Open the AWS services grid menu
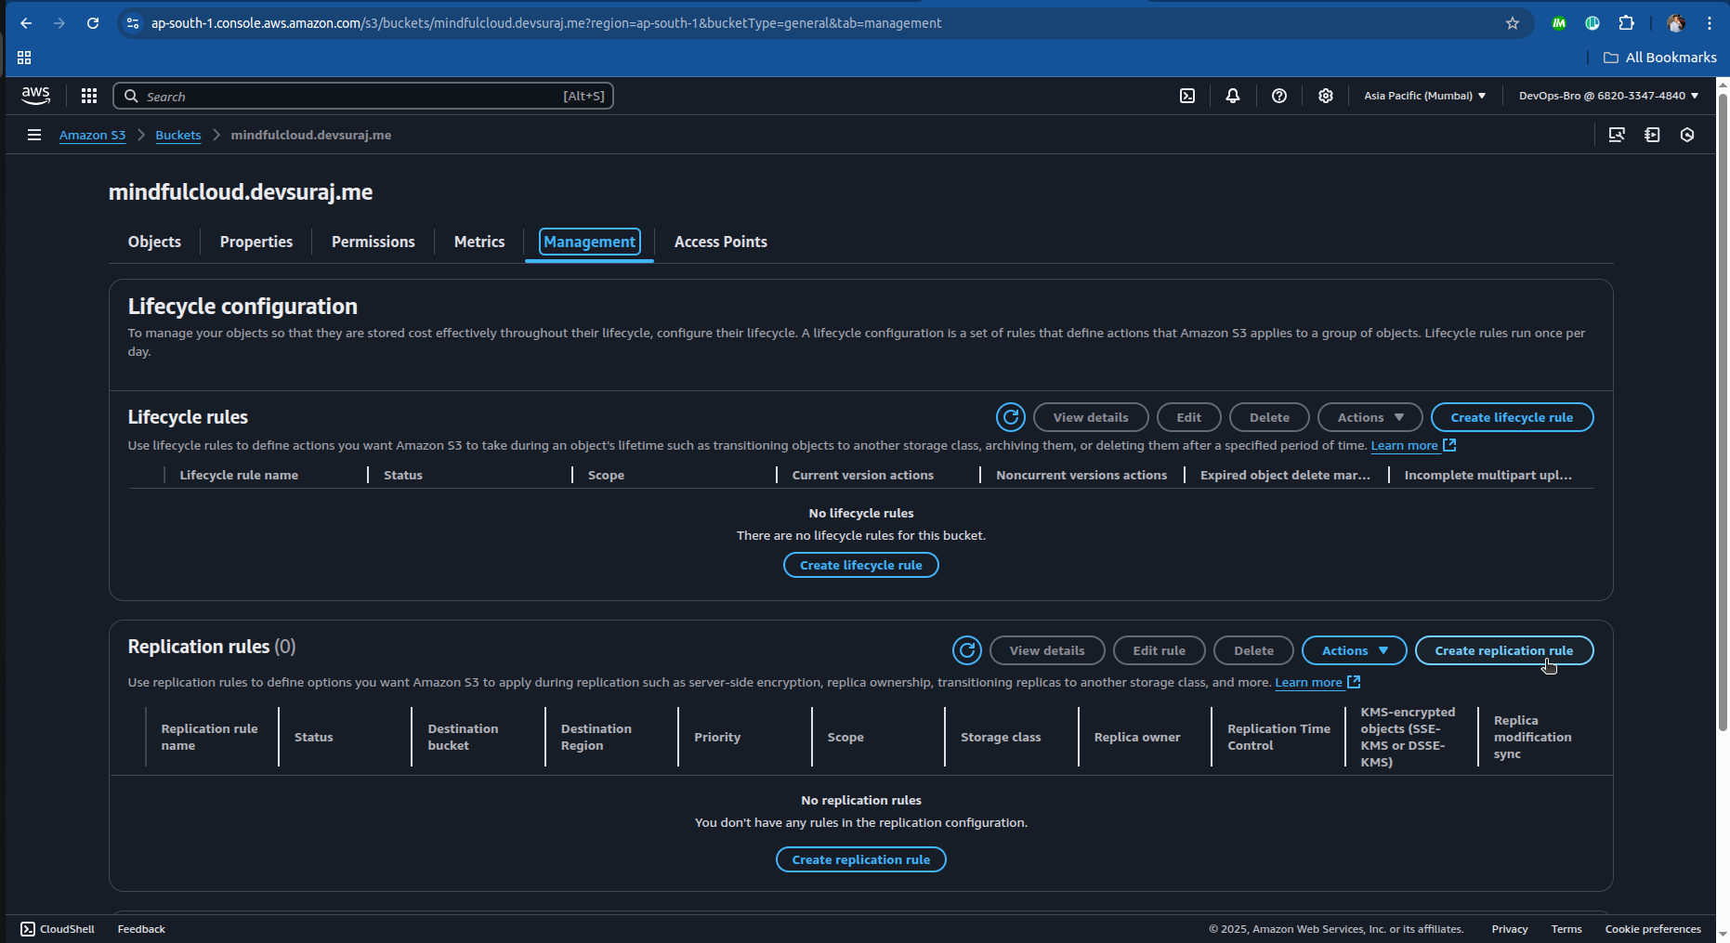 (89, 95)
